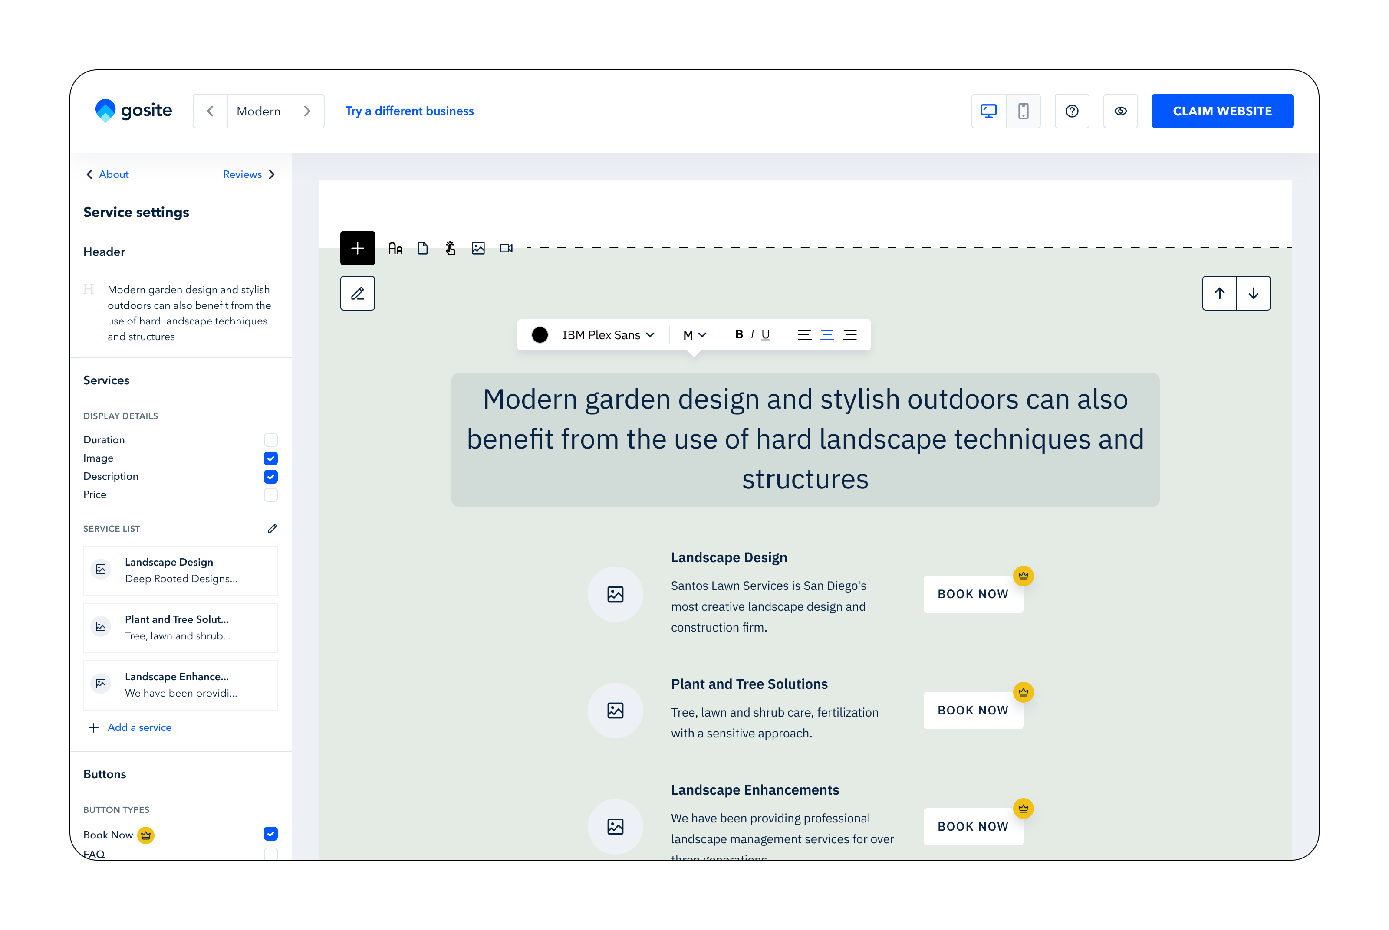This screenshot has height=930, width=1389.
Task: Enable the Duration display checkbox
Action: tap(270, 439)
